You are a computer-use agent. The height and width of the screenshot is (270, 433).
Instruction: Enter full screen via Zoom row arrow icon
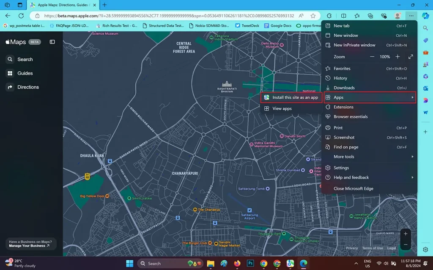pyautogui.click(x=411, y=57)
